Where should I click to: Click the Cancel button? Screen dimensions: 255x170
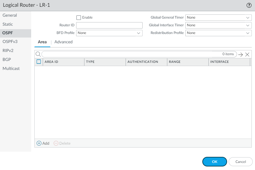tap(241, 162)
